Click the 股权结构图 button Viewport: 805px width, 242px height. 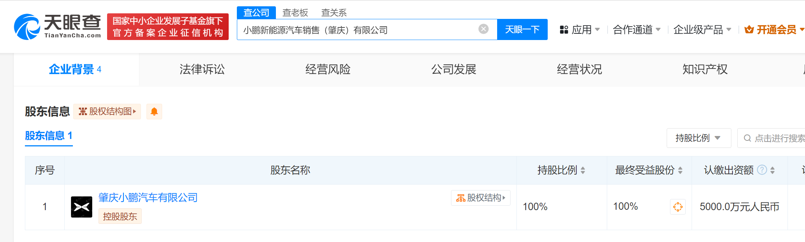[107, 112]
